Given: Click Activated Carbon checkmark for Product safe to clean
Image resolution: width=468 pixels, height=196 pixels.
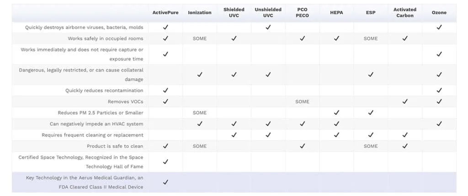Looking at the screenshot, I should pyautogui.click(x=405, y=146).
